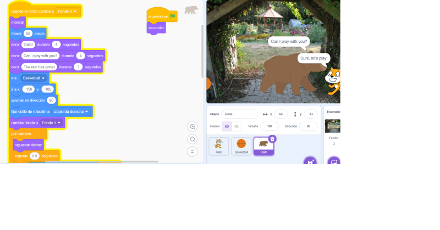Toggle sprite visible with the eye icon

coord(227,126)
